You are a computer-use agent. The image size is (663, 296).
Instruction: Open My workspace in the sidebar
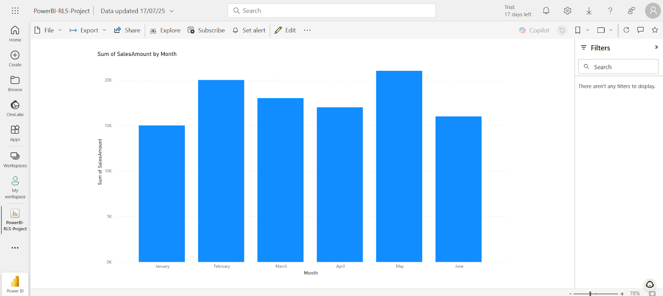[x=15, y=188]
